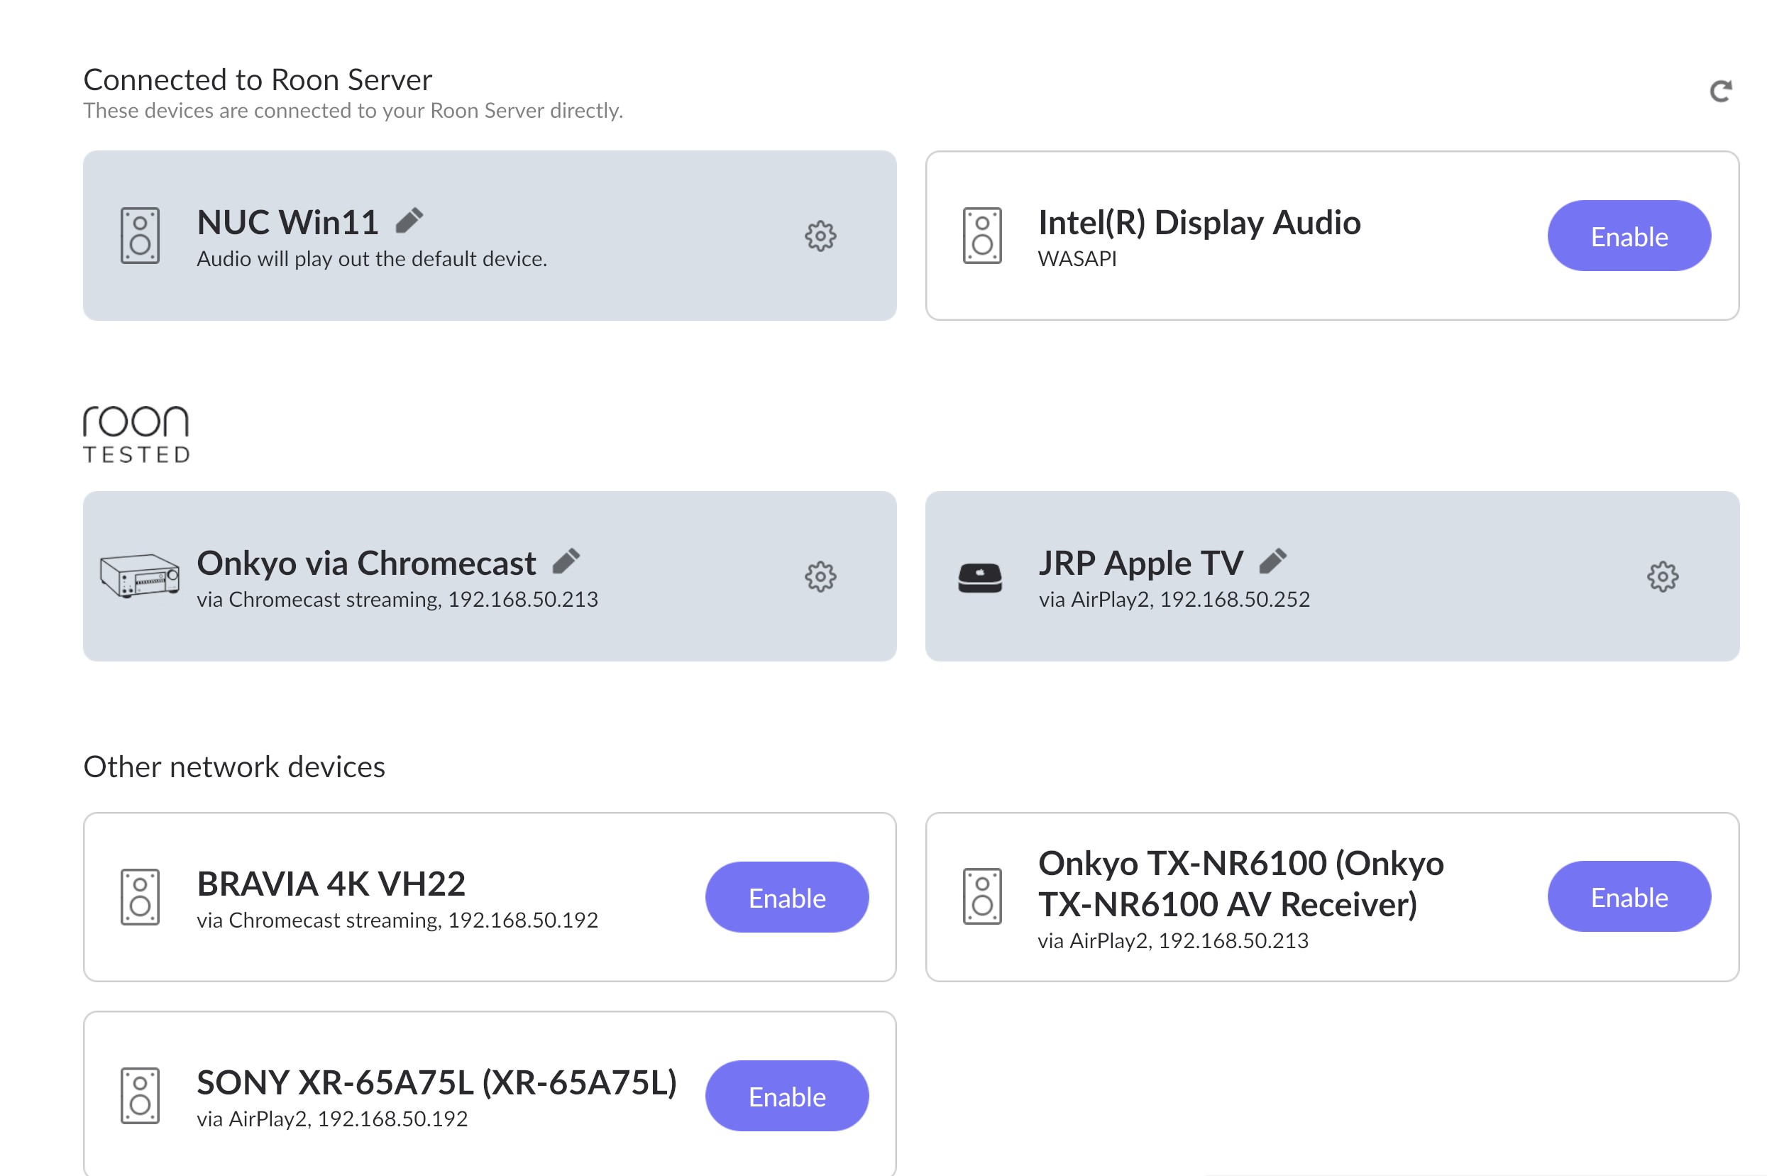This screenshot has width=1767, height=1176.
Task: Click 'Audio will play out the default device.'
Action: (x=372, y=259)
